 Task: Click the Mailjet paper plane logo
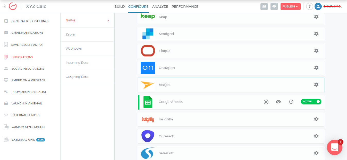point(148,85)
